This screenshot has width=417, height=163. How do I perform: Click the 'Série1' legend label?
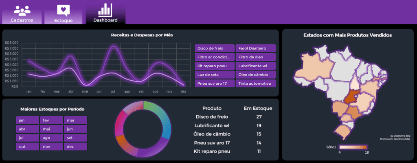331,147
